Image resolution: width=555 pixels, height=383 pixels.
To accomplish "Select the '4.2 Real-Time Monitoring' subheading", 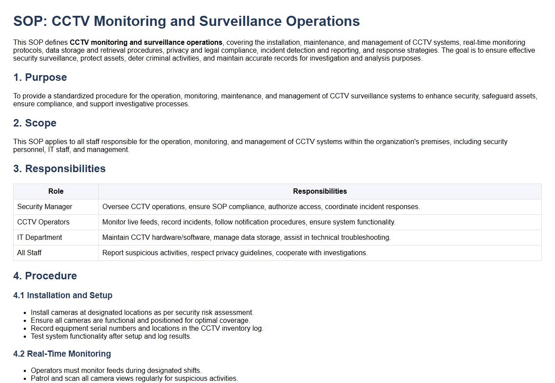I will click(62, 354).
